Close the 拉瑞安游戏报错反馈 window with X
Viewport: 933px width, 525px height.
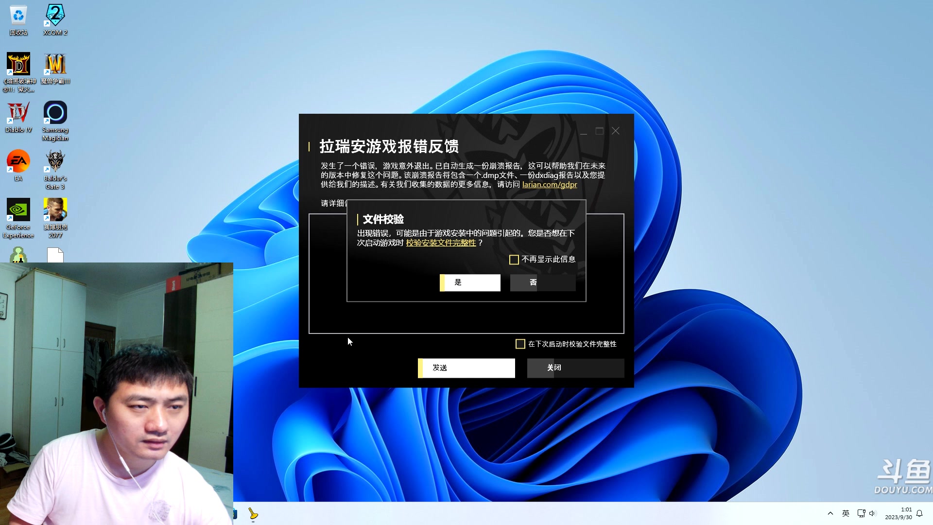click(616, 131)
